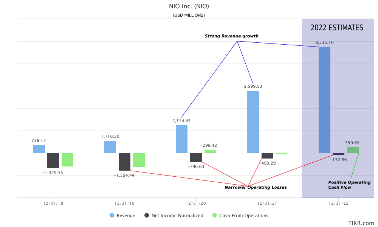This screenshot has height=227, width=378.
Task: Click the 12/31/22 axis label
Action: tap(338, 204)
